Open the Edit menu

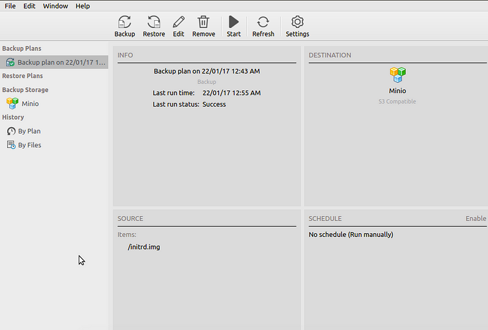(29, 6)
